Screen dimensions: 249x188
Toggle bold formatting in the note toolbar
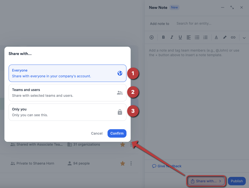click(x=163, y=37)
